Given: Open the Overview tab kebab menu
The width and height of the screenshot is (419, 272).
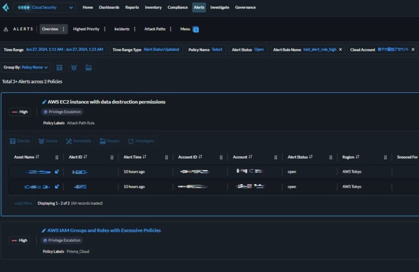Looking at the screenshot, I should point(64,29).
